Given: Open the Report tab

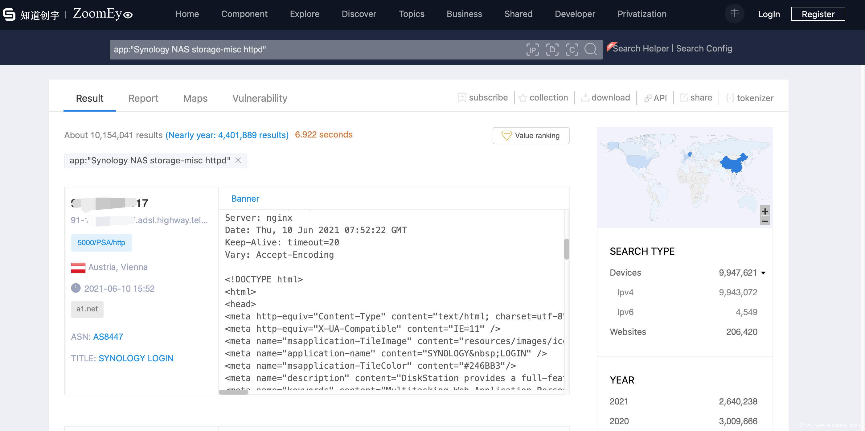Looking at the screenshot, I should 143,98.
